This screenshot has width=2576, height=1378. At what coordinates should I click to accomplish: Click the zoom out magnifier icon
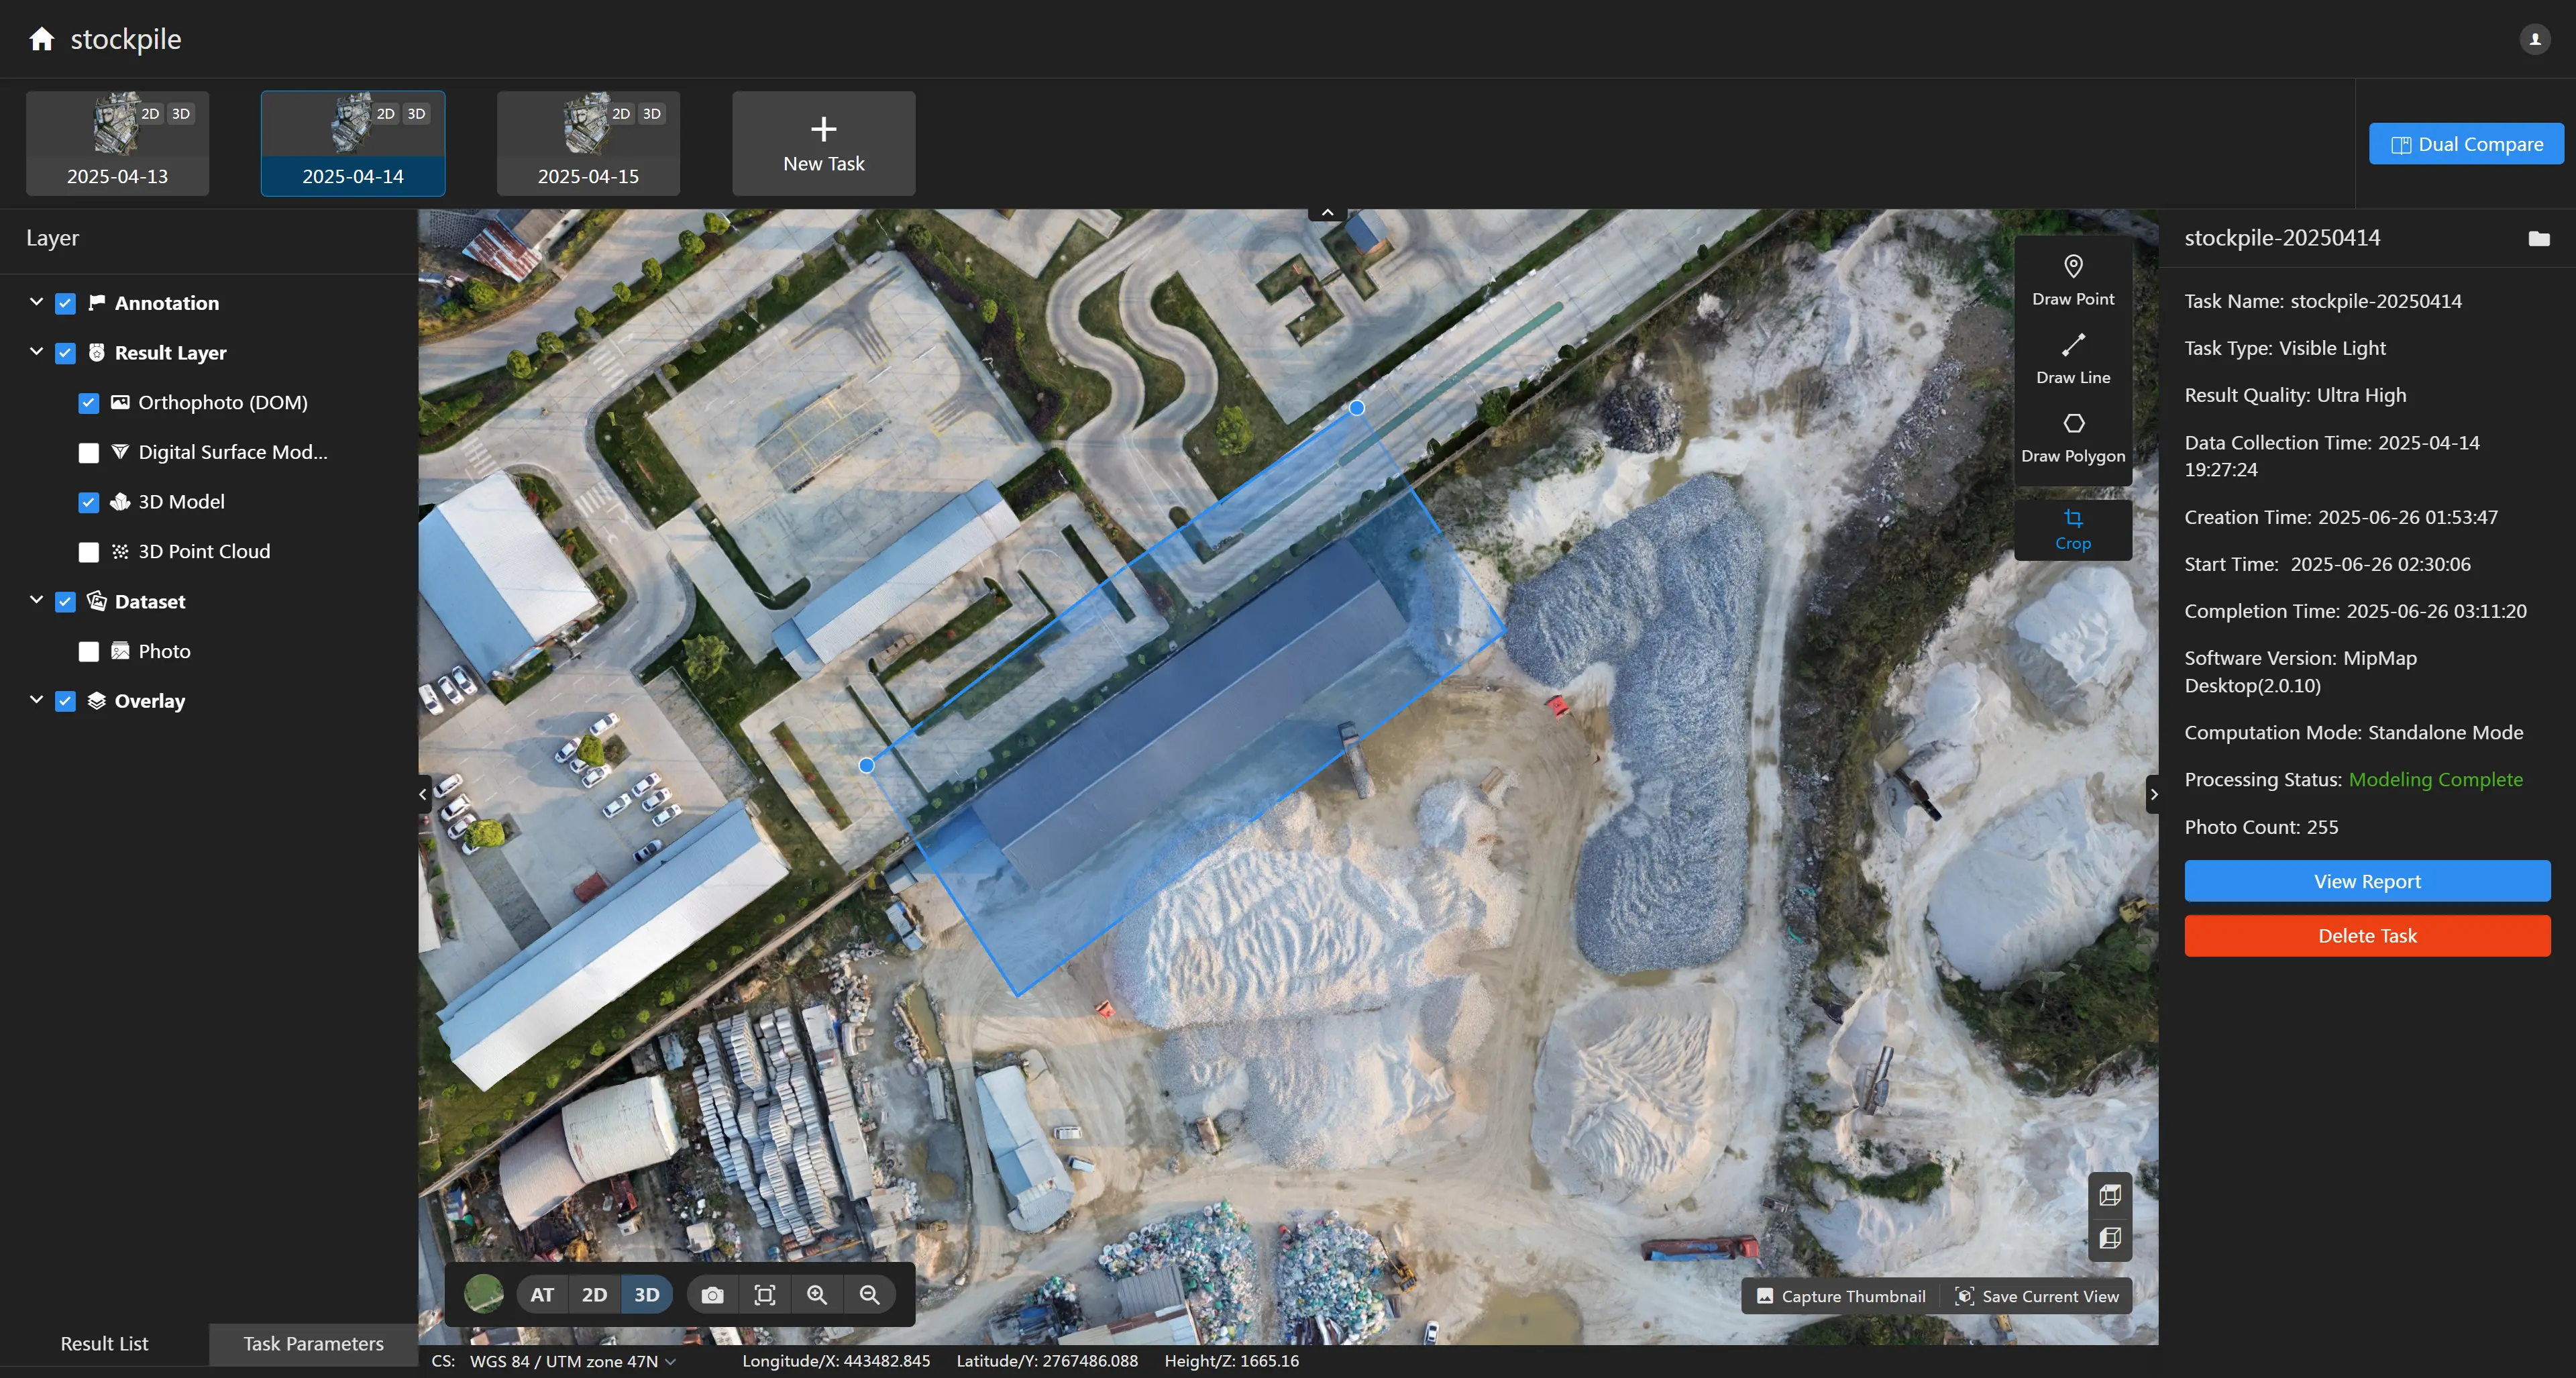click(869, 1294)
